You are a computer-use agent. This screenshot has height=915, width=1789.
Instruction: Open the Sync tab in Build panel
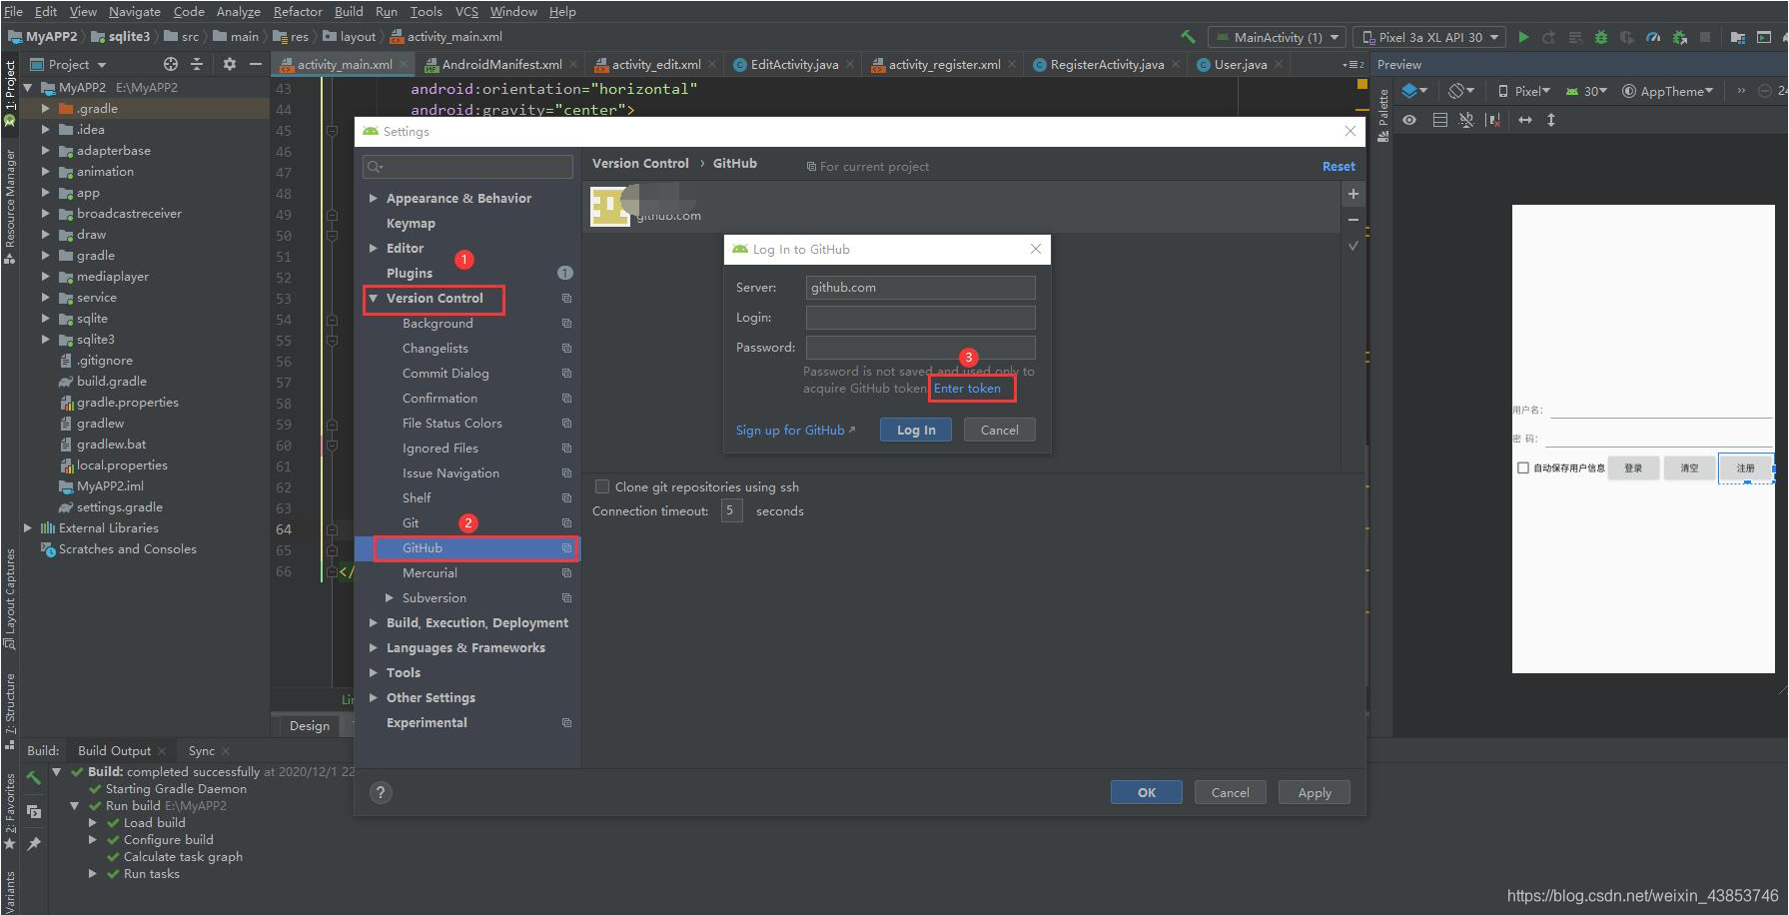[x=202, y=750]
